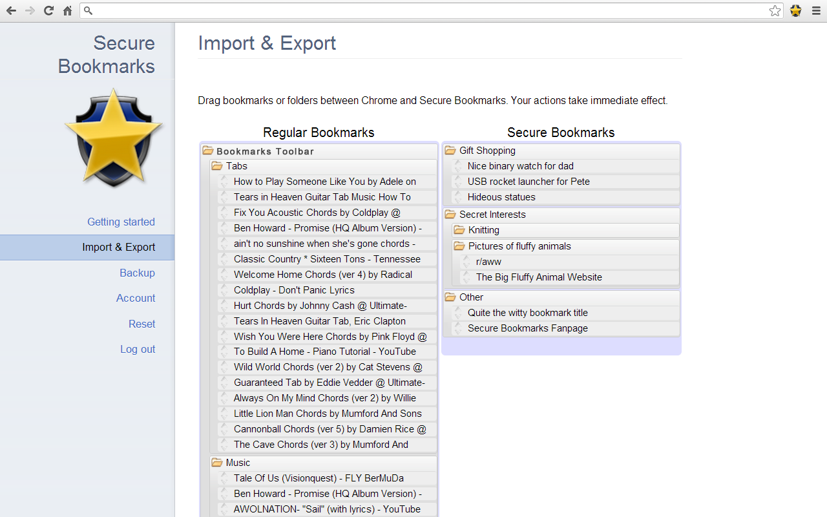Collapse the Bookmarks Toolbar folder label

265,151
